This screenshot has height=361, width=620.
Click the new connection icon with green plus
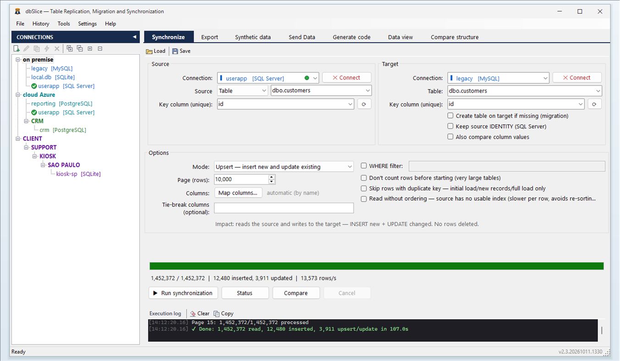pos(17,49)
